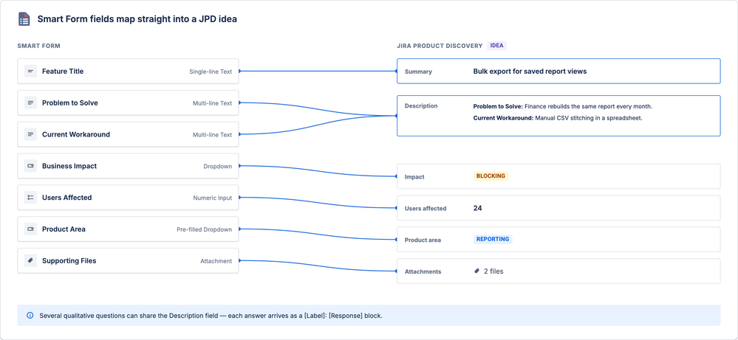
Task: Click the Business Impact dropdown icon
Action: pyautogui.click(x=30, y=166)
